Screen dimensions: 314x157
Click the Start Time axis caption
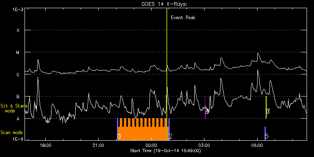[x=166, y=150]
